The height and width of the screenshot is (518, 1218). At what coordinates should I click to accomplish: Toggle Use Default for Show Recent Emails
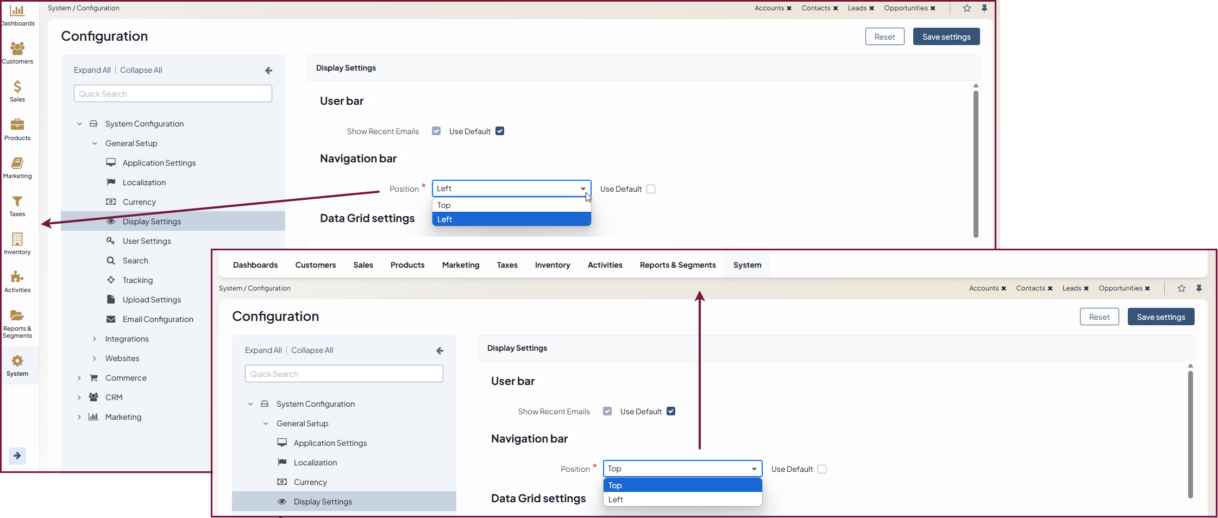pos(500,131)
